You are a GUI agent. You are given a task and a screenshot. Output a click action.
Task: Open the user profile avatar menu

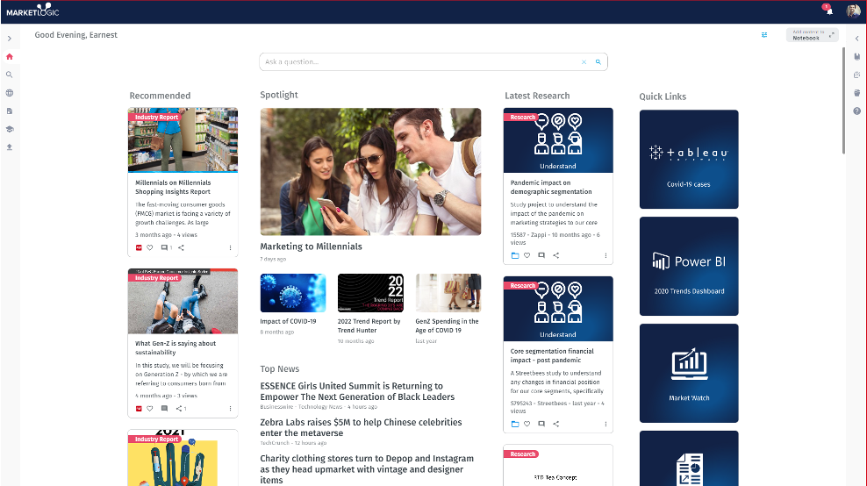click(853, 11)
